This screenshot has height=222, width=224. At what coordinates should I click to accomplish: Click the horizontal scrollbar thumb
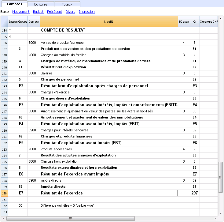[71, 218]
